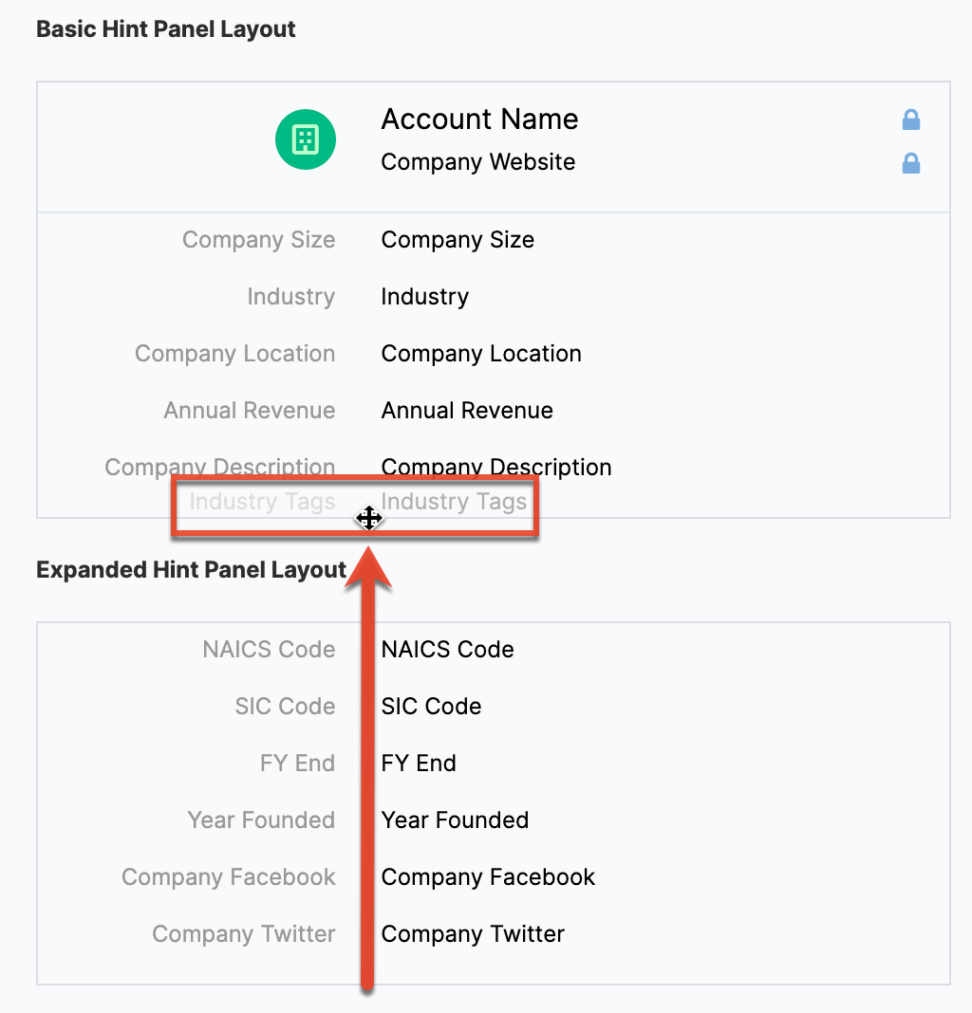This screenshot has height=1013, width=972.
Task: Click the lock icon beside Company Website
Action: [910, 163]
